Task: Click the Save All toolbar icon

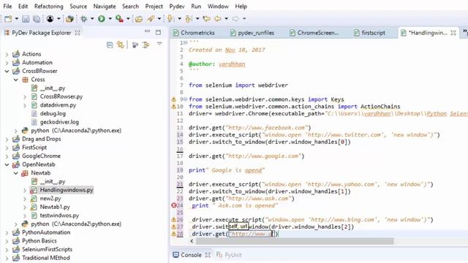Action: (37, 19)
